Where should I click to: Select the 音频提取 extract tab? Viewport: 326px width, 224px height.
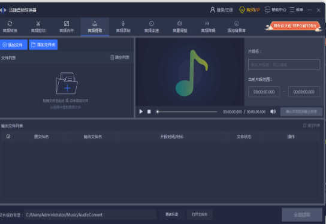pos(95,26)
